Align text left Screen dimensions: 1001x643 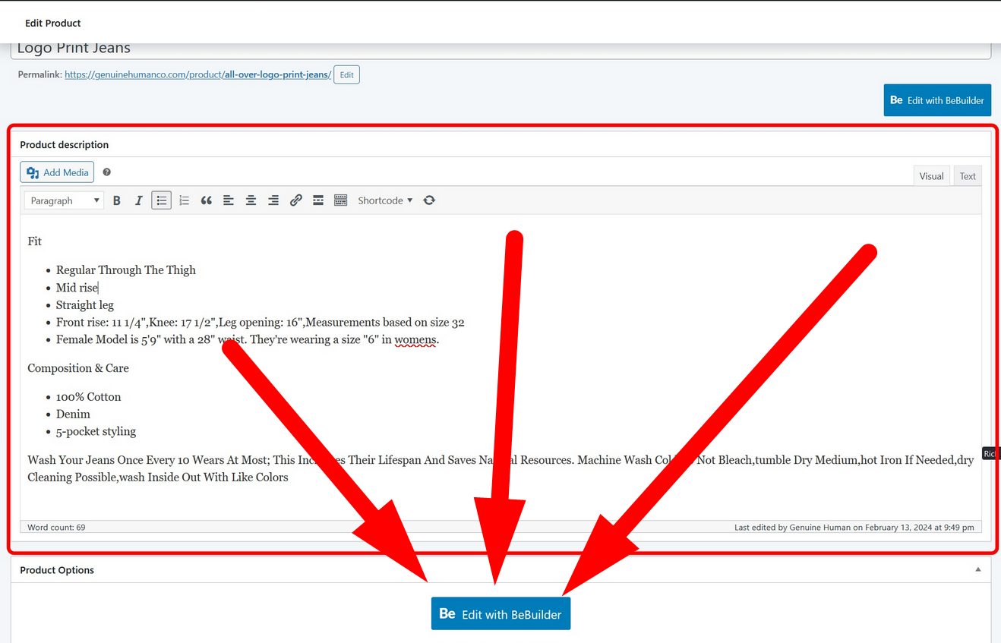pyautogui.click(x=228, y=200)
